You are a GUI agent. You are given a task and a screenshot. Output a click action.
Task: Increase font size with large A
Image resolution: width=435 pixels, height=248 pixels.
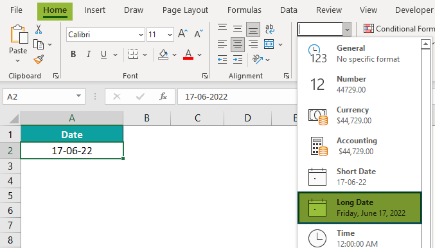click(182, 34)
